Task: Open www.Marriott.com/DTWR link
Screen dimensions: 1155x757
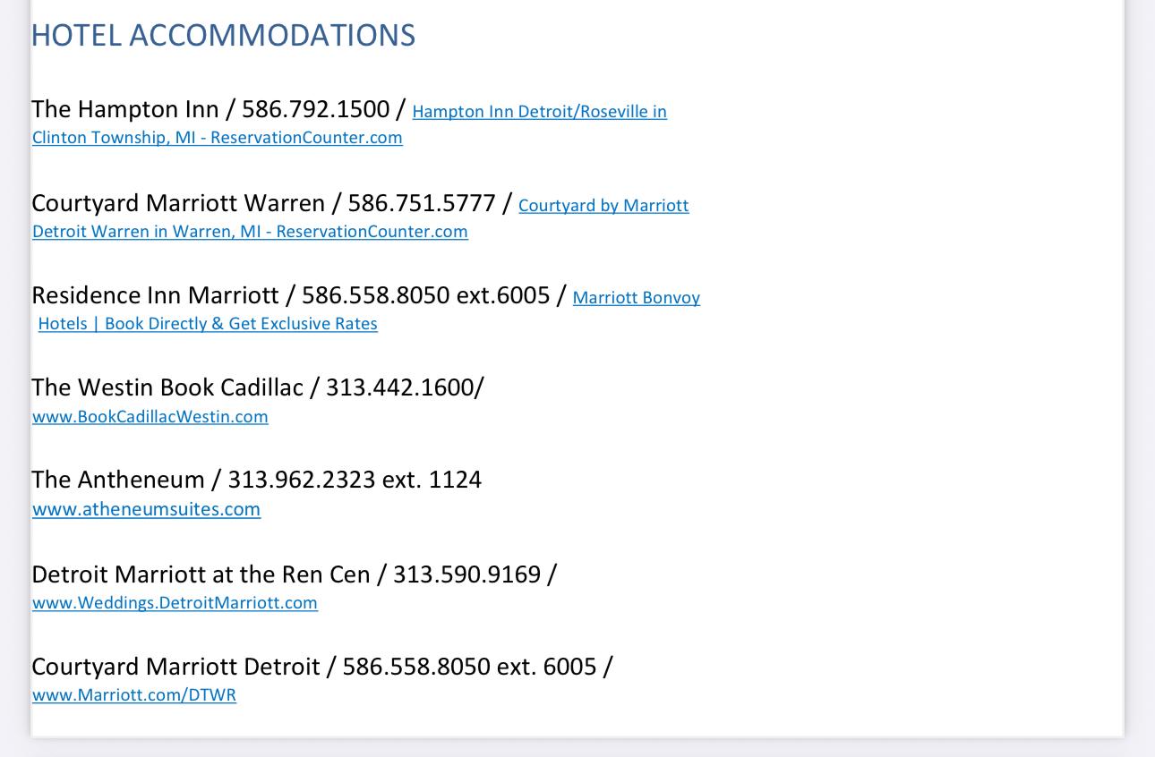Action: pyautogui.click(x=134, y=694)
